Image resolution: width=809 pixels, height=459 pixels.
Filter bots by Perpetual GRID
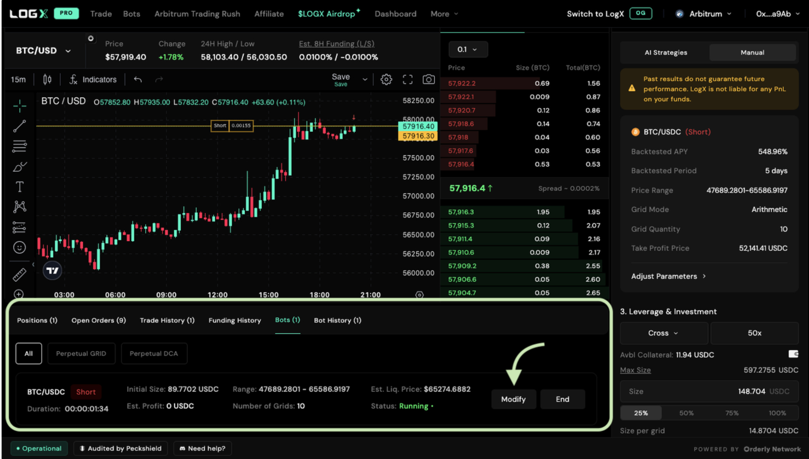coord(81,353)
